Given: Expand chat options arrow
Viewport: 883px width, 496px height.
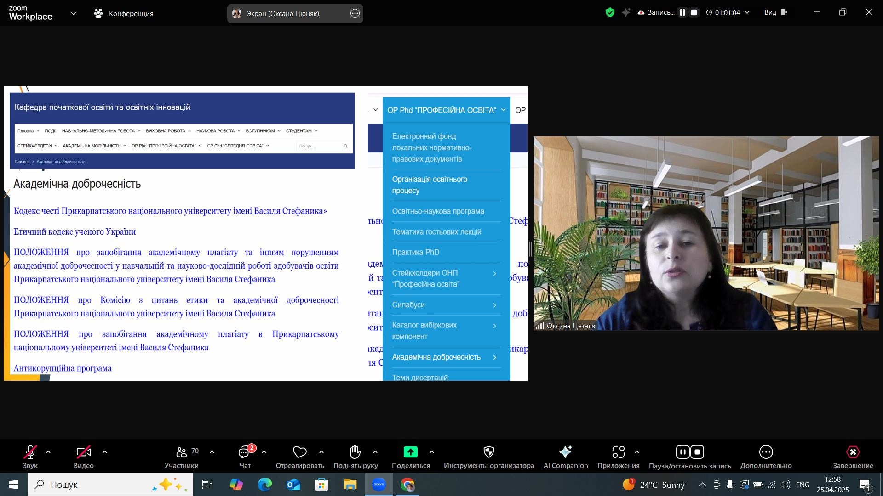Looking at the screenshot, I should click(x=264, y=452).
